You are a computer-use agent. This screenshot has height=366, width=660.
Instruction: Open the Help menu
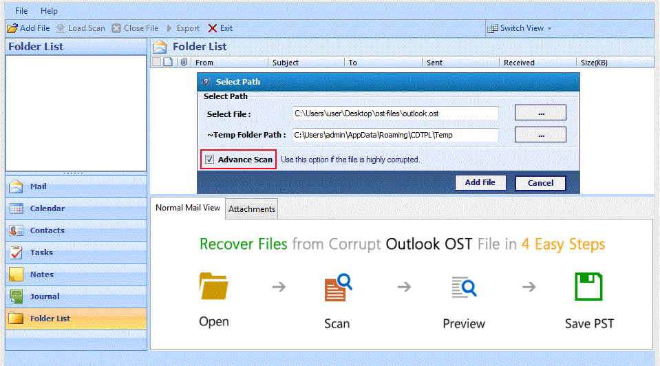point(49,11)
